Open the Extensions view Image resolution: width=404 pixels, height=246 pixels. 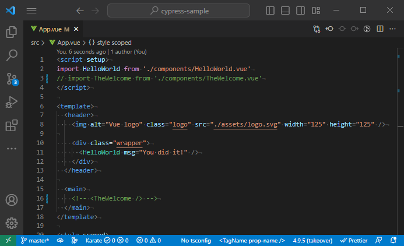point(12,125)
